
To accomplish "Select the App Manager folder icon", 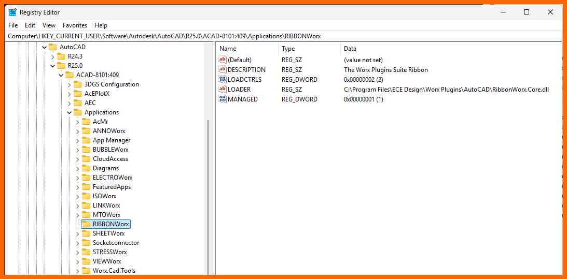I will (86, 140).
